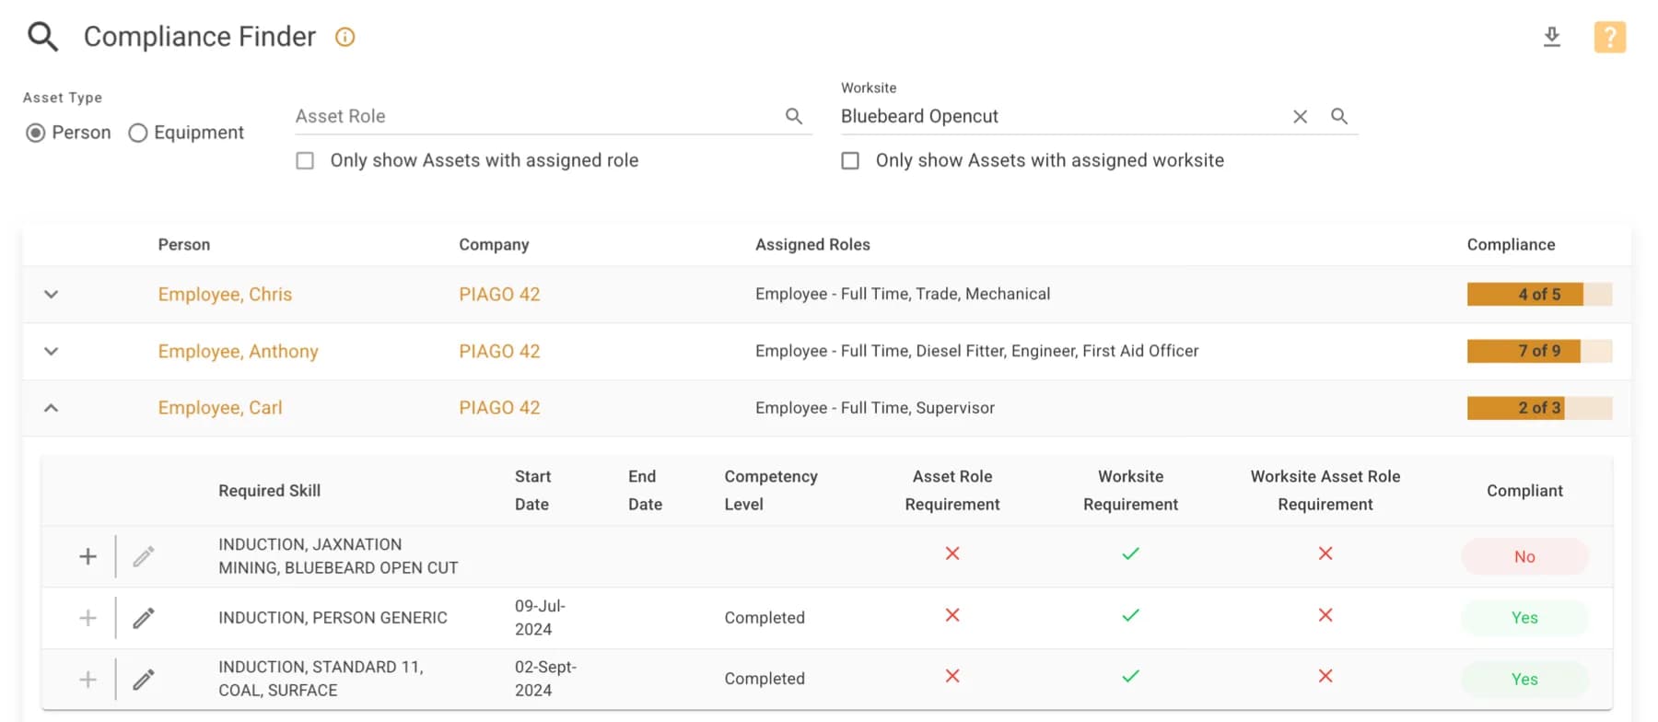The width and height of the screenshot is (1658, 722).
Task: Edit the Jaxnation Mining induction skill
Action: [x=143, y=556]
